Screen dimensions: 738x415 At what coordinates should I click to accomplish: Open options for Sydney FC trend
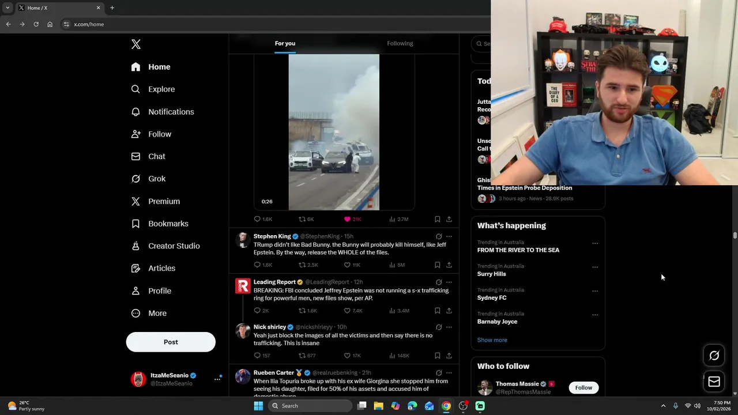coord(595,291)
